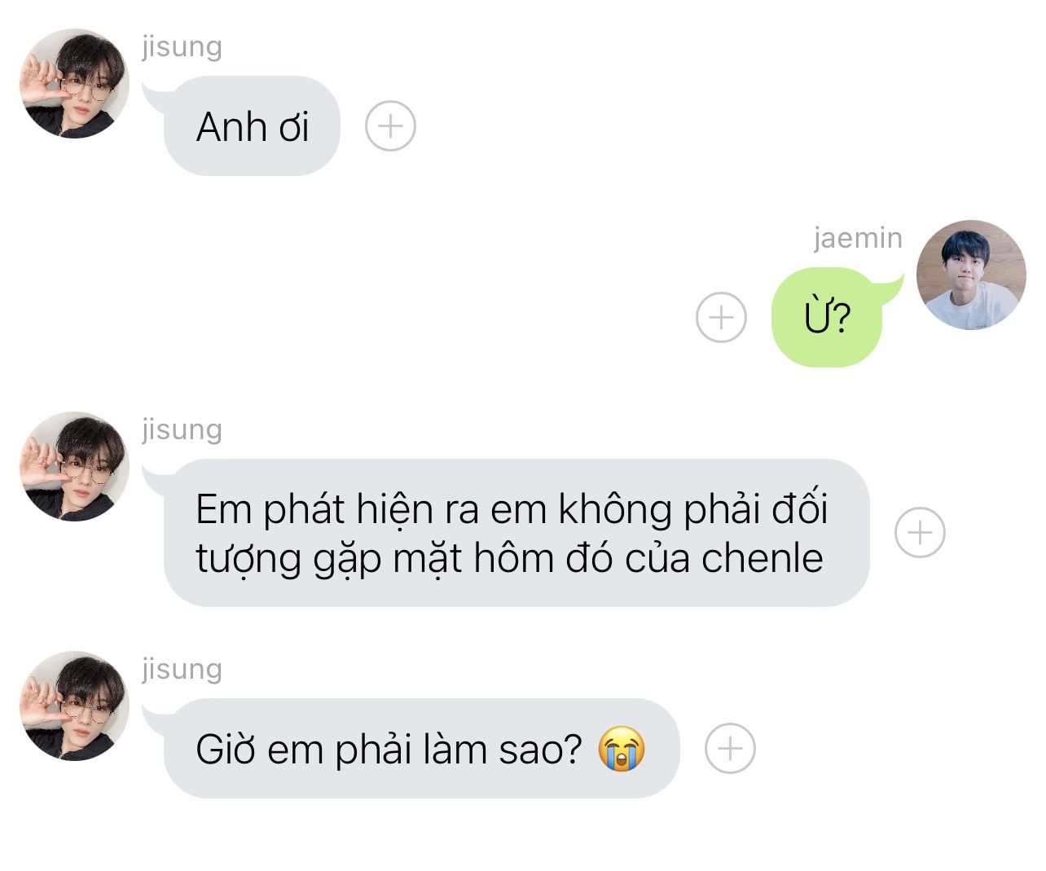This screenshot has height=871, width=1046.
Task: Click the plus icon beside "Anh ơi"
Action: click(x=390, y=126)
